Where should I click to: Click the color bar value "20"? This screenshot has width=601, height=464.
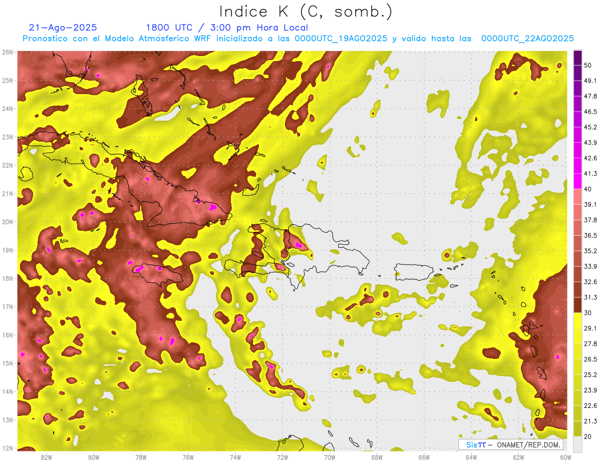588,437
